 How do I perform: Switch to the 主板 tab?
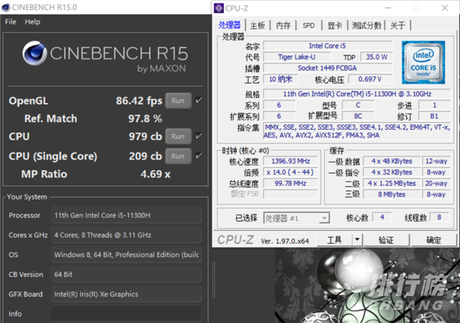tap(258, 25)
